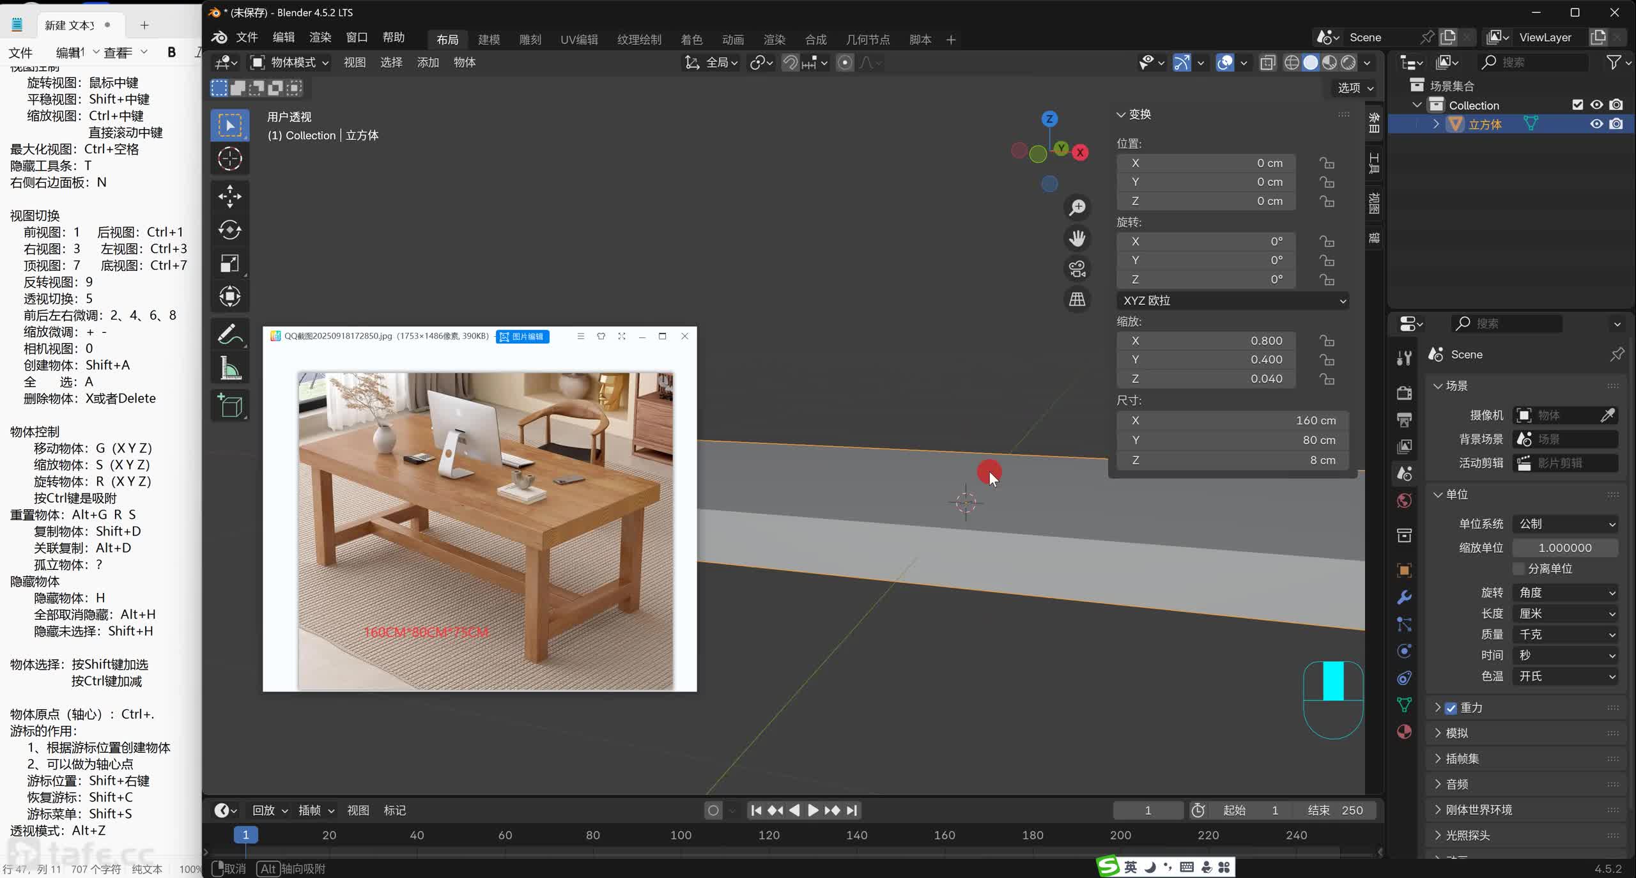Switch to the UV编辑 workspace tab
The width and height of the screenshot is (1636, 878).
pos(578,40)
